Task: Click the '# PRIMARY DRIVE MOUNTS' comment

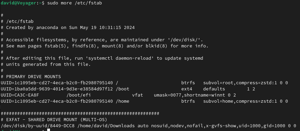Action: [x=31, y=77]
